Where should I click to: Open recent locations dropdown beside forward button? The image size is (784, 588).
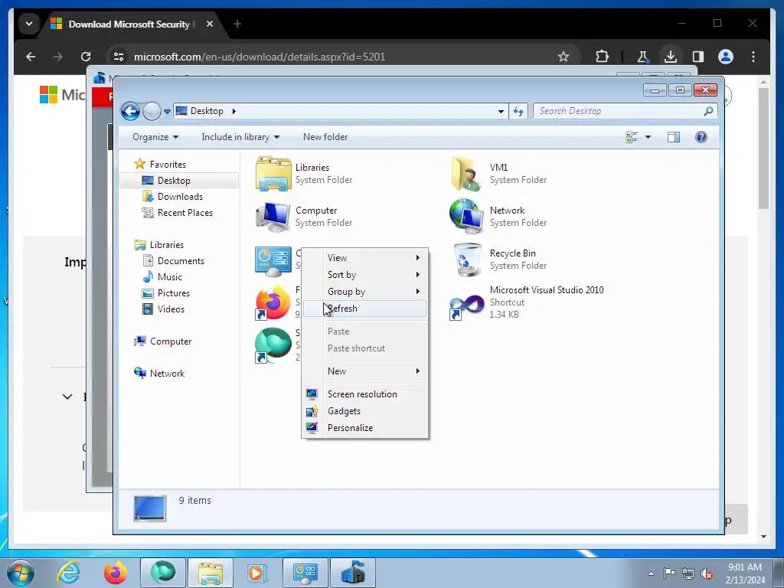pyautogui.click(x=167, y=112)
